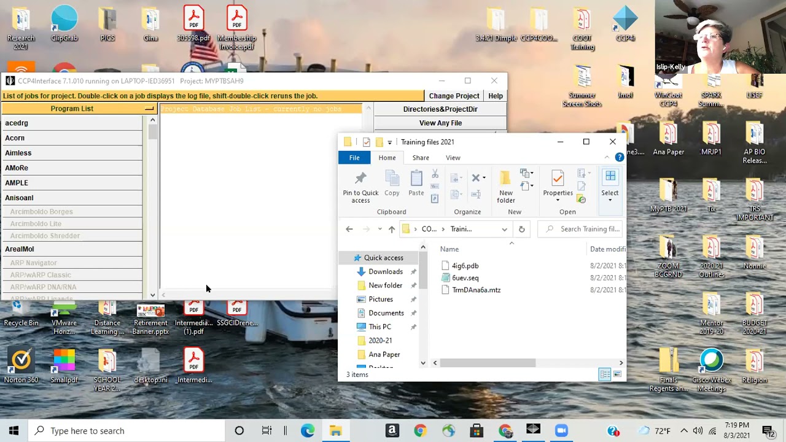The width and height of the screenshot is (786, 442).
Task: Click View Any File button
Action: [440, 123]
